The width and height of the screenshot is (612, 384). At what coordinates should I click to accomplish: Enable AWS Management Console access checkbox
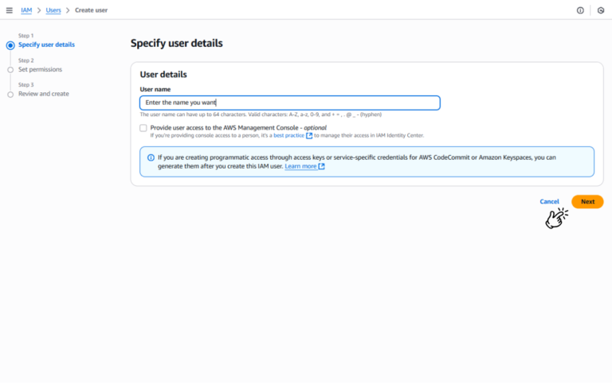click(x=143, y=127)
